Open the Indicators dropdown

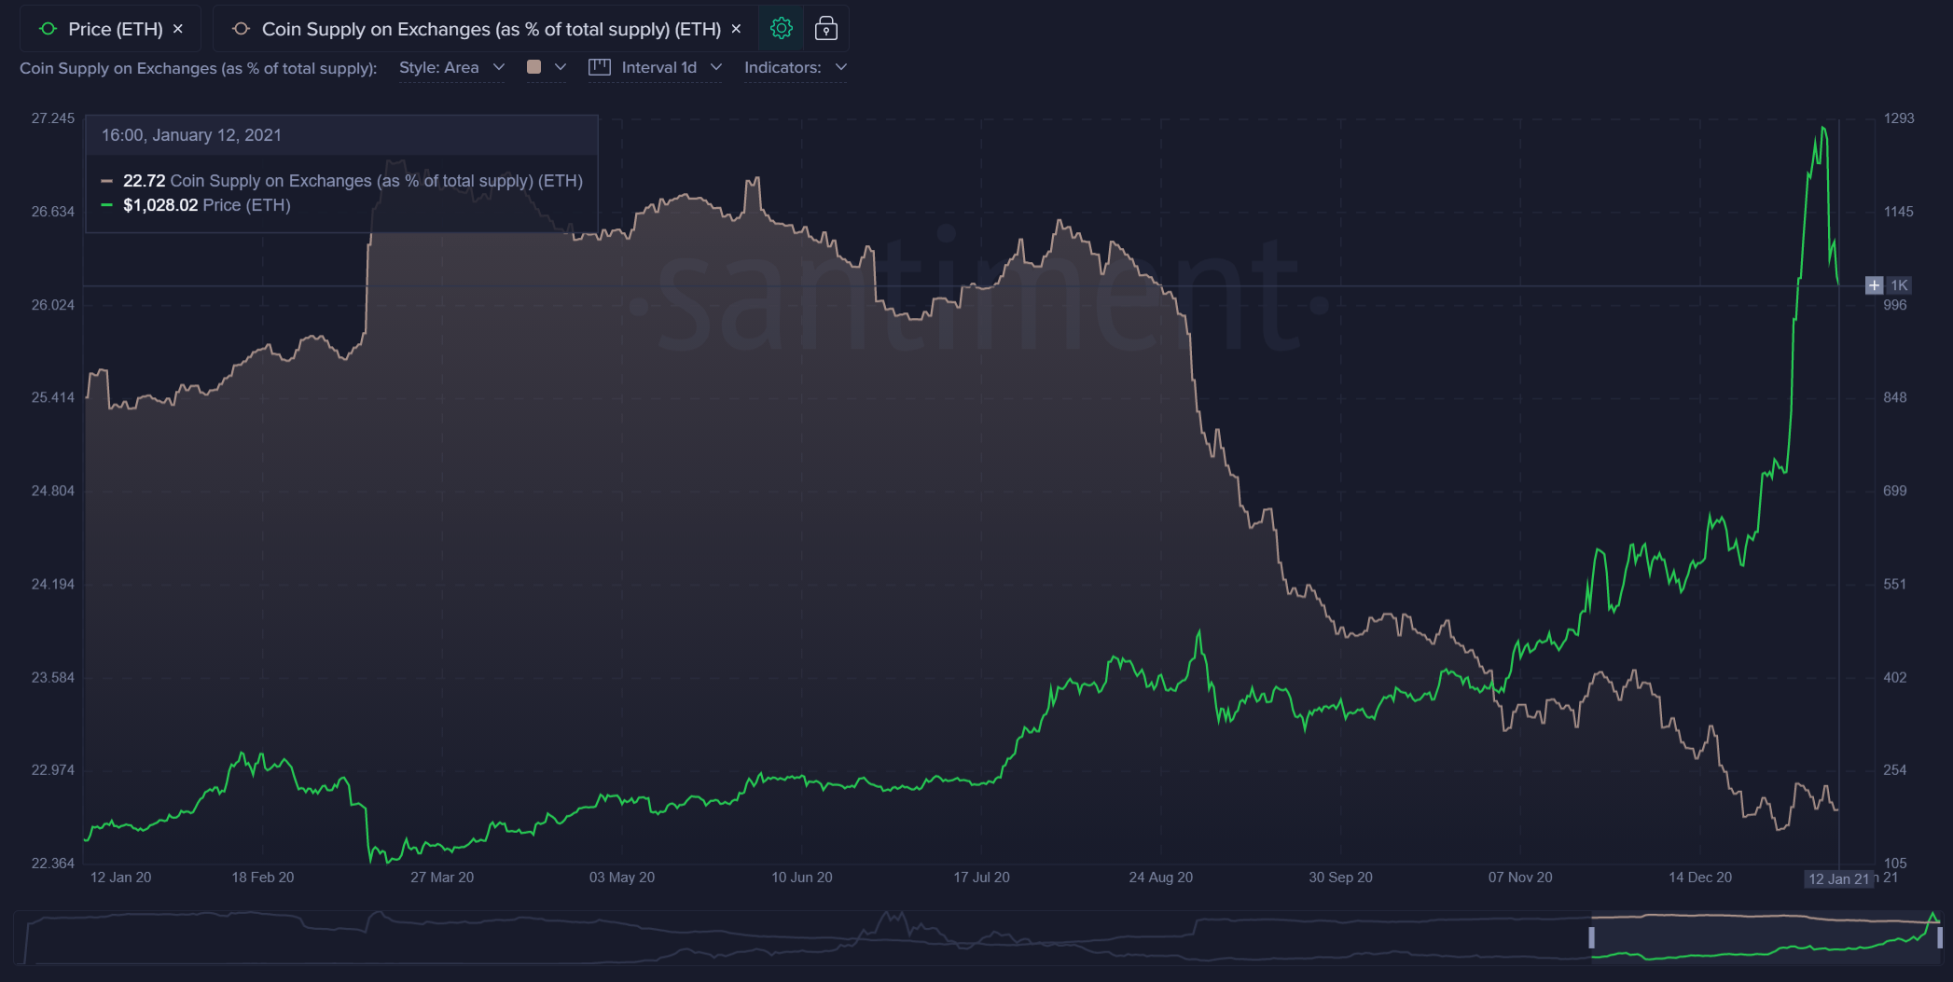[x=796, y=67]
